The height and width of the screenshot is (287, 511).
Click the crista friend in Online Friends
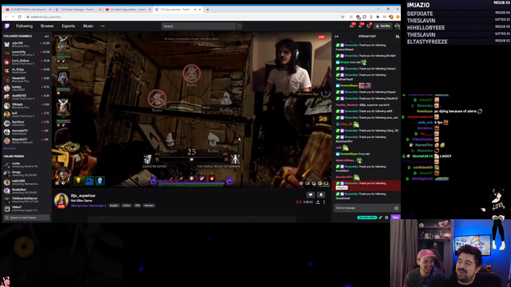coord(26,165)
